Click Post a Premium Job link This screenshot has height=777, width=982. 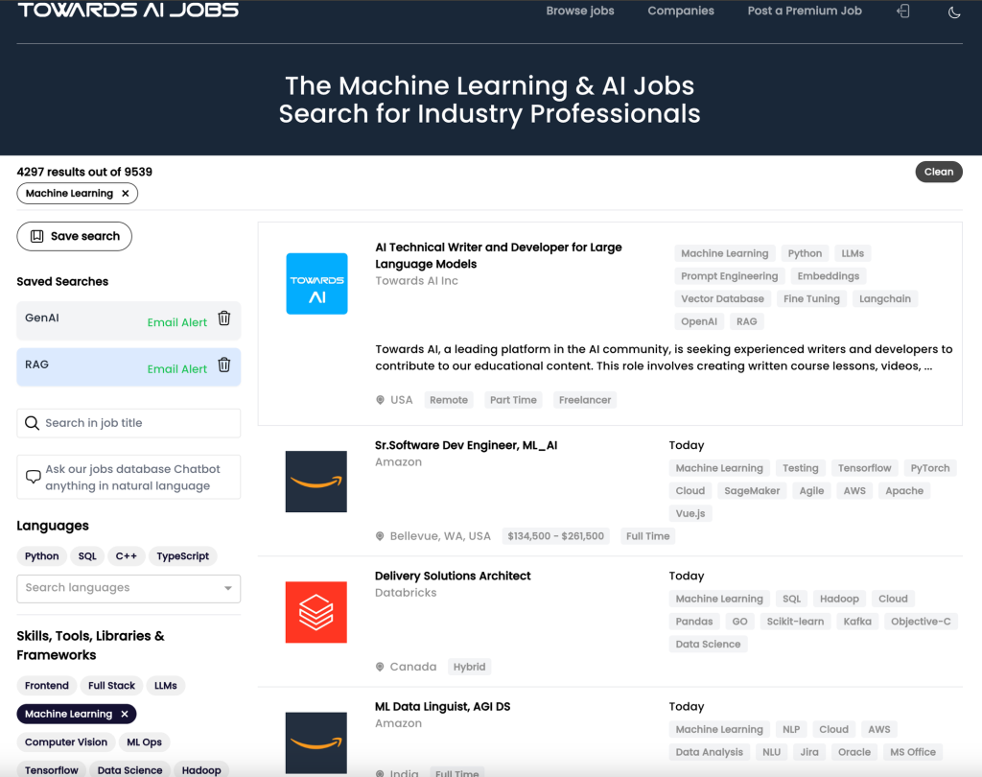coord(805,12)
